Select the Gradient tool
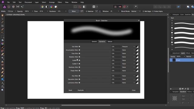Image resolution: width=194 pixels, height=109 pixels. pyautogui.click(x=2, y=44)
